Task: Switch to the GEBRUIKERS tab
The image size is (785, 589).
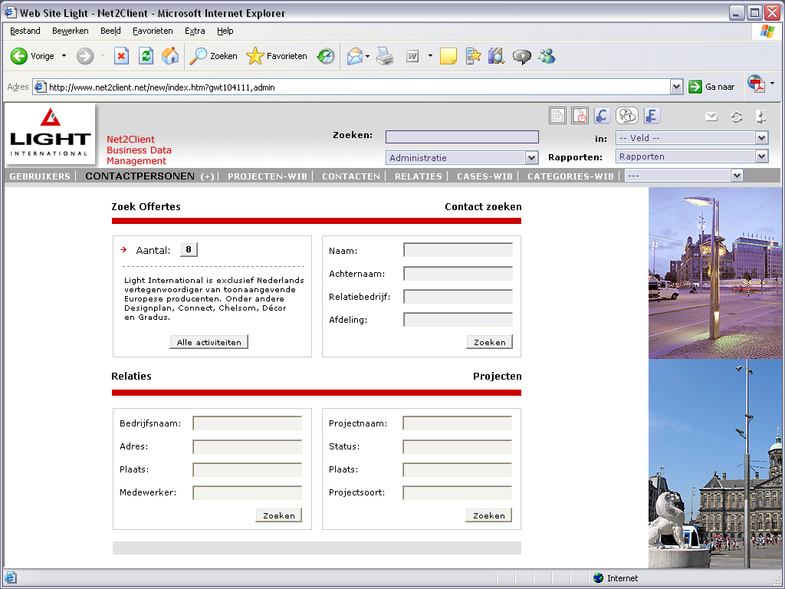Action: coord(40,176)
